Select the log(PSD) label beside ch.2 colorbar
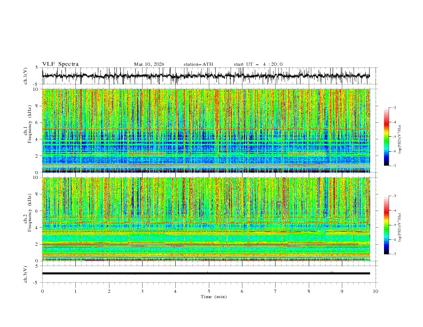The image size is (423, 327). [399, 227]
